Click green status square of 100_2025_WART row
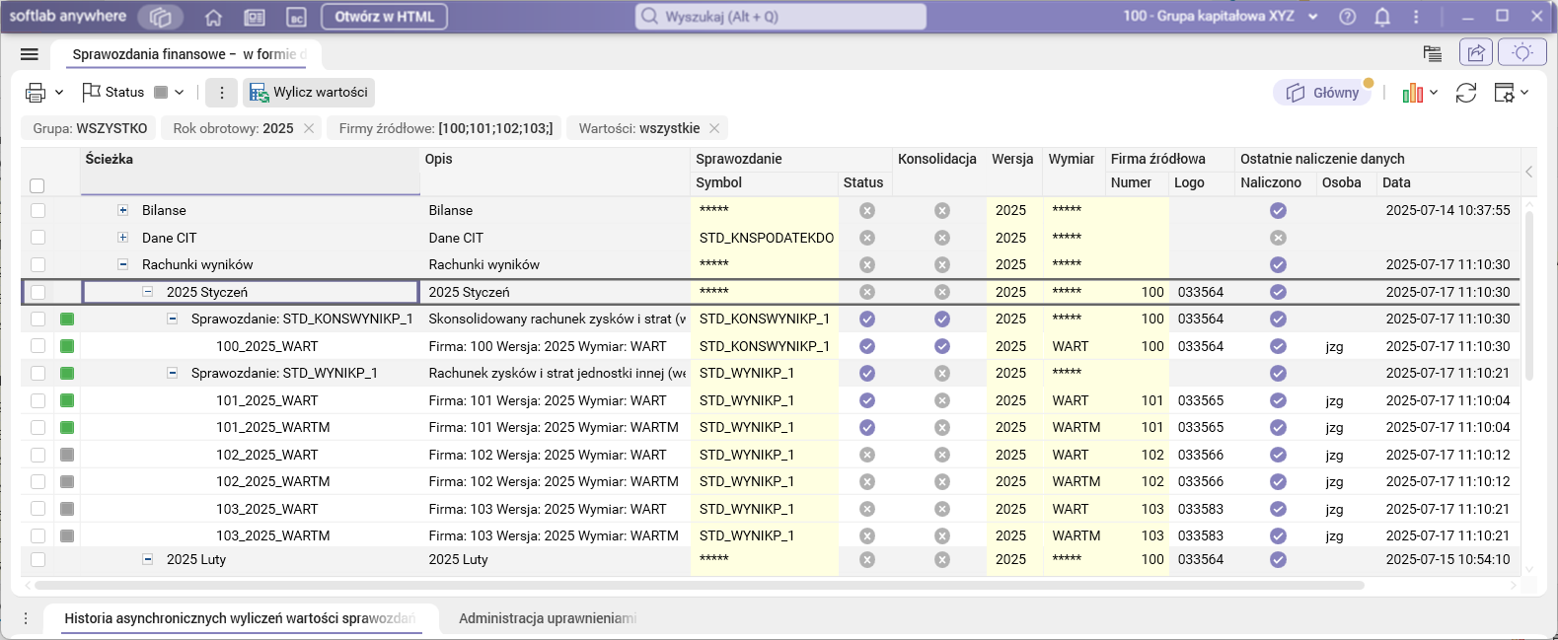This screenshot has width=1558, height=640. (x=67, y=346)
